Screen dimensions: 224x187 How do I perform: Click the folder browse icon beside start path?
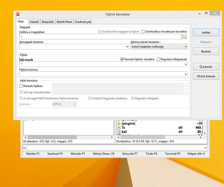[184, 37]
